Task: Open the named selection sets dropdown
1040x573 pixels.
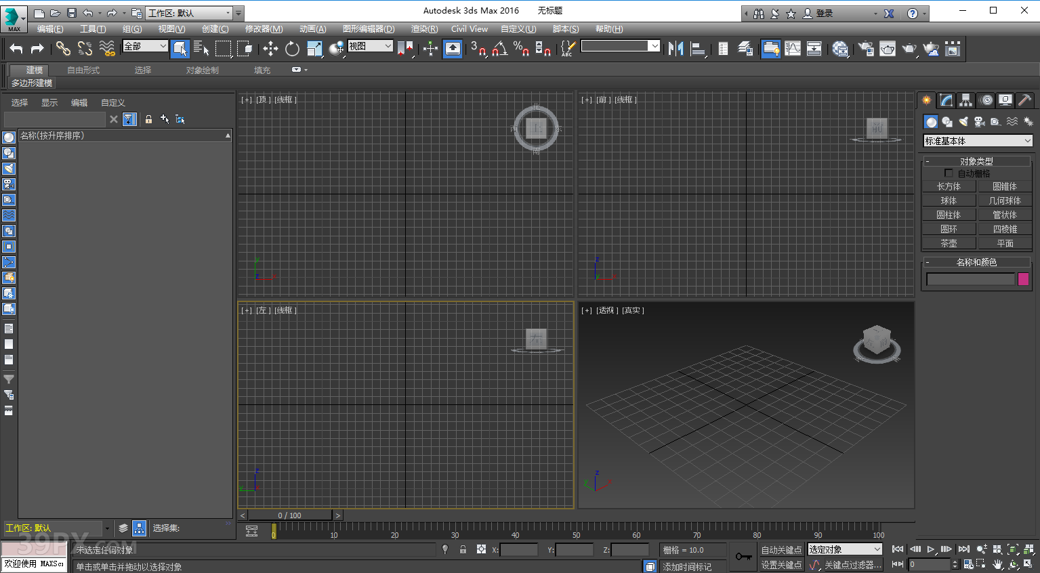Action: pos(620,45)
